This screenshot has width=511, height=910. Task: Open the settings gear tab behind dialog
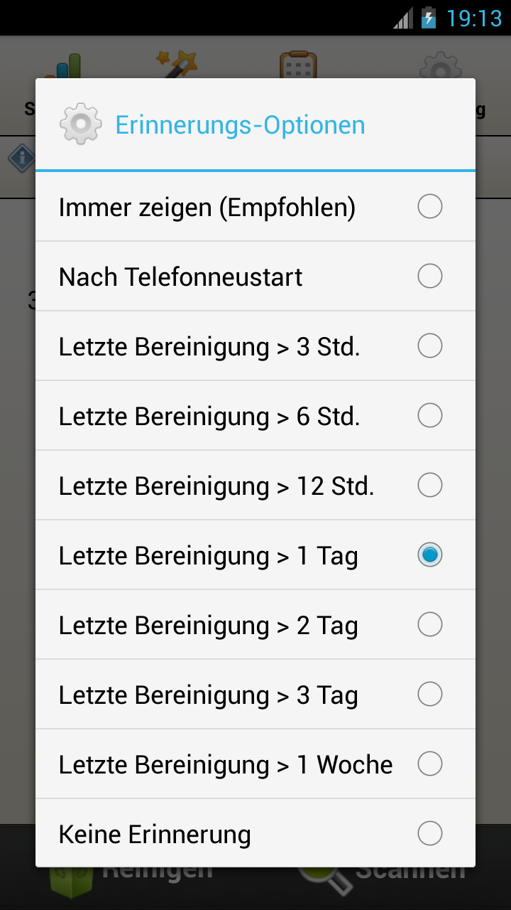click(441, 65)
